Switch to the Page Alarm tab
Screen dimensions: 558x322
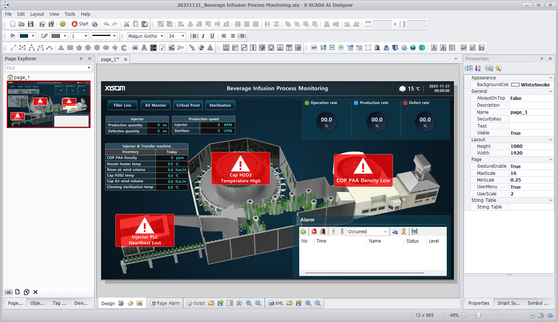pos(165,303)
